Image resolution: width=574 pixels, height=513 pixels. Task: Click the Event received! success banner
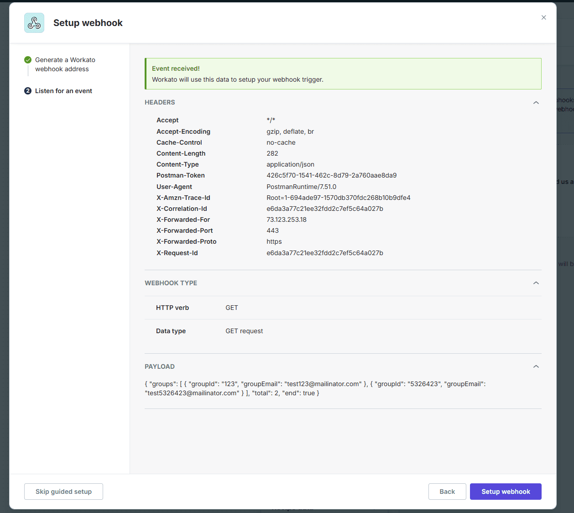coord(343,73)
